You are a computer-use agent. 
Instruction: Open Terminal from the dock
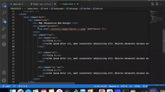coord(125,91)
